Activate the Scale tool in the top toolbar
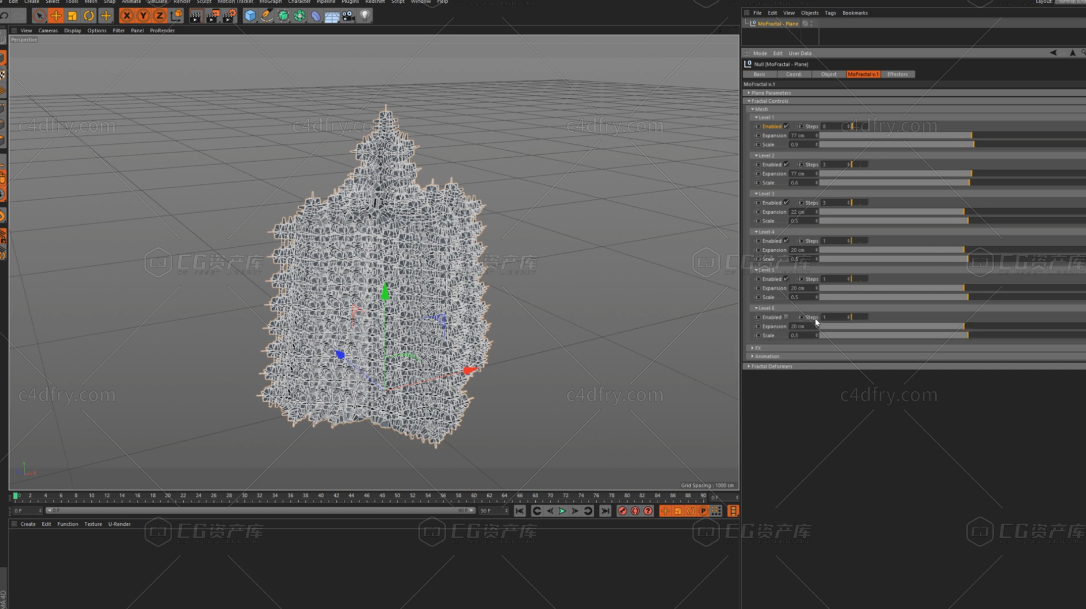Viewport: 1086px width, 609px height. point(72,16)
